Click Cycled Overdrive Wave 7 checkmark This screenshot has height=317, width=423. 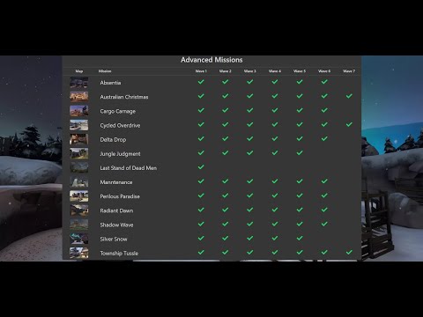(349, 124)
